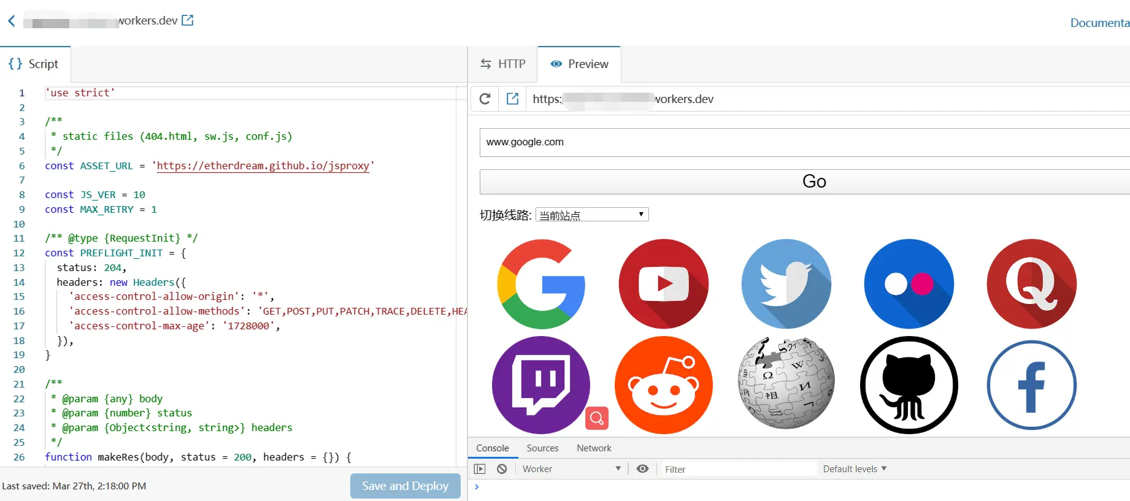1130x501 pixels.
Task: Clear the console output
Action: [502, 469]
